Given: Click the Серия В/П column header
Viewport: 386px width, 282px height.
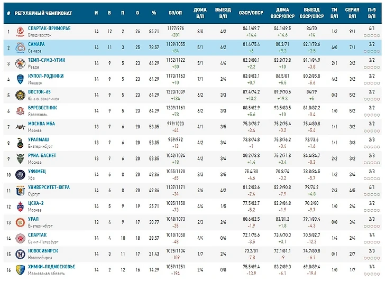Looking at the screenshot, I should pyautogui.click(x=352, y=12).
